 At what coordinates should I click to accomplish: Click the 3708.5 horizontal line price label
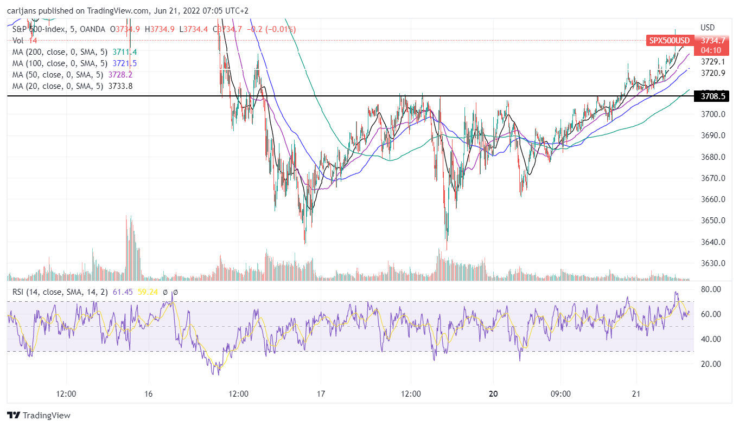pos(713,96)
